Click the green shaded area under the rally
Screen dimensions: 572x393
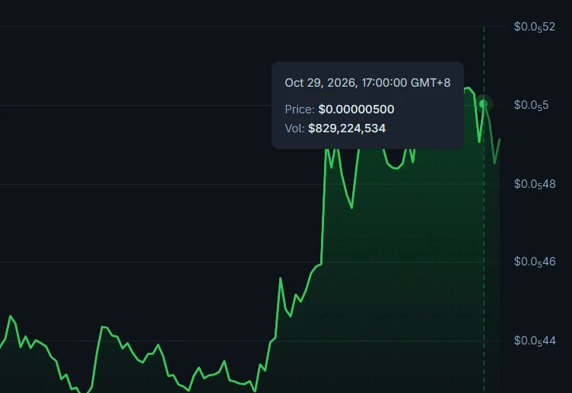pyautogui.click(x=402, y=274)
